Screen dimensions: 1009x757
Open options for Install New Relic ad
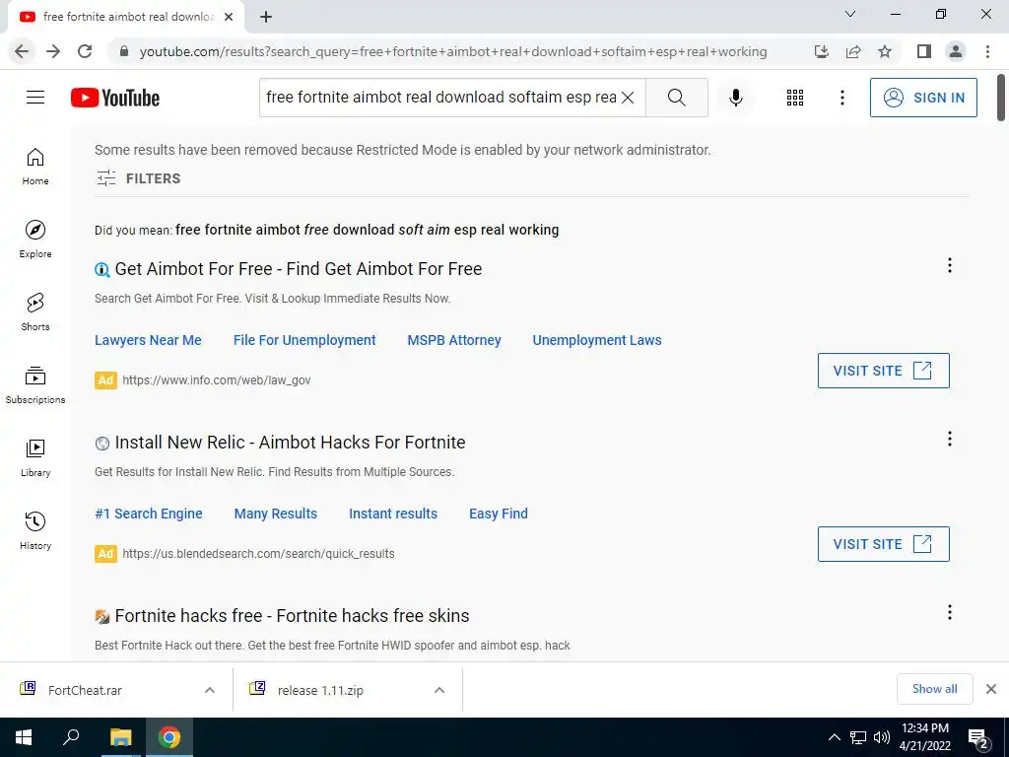click(x=949, y=439)
